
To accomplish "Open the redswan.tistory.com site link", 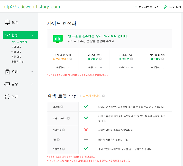I will [x=31, y=7].
